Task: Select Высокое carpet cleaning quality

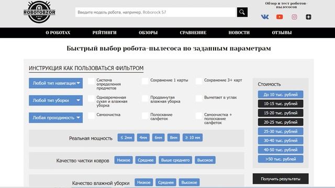Action: [205, 160]
